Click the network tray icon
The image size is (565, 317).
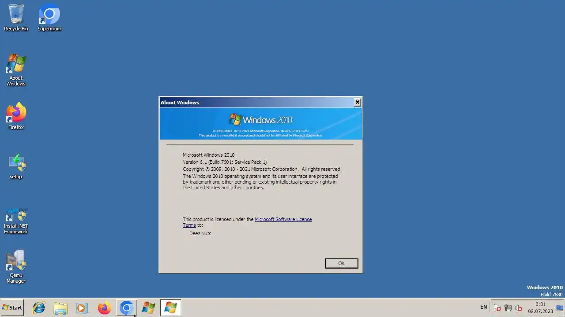click(508, 308)
